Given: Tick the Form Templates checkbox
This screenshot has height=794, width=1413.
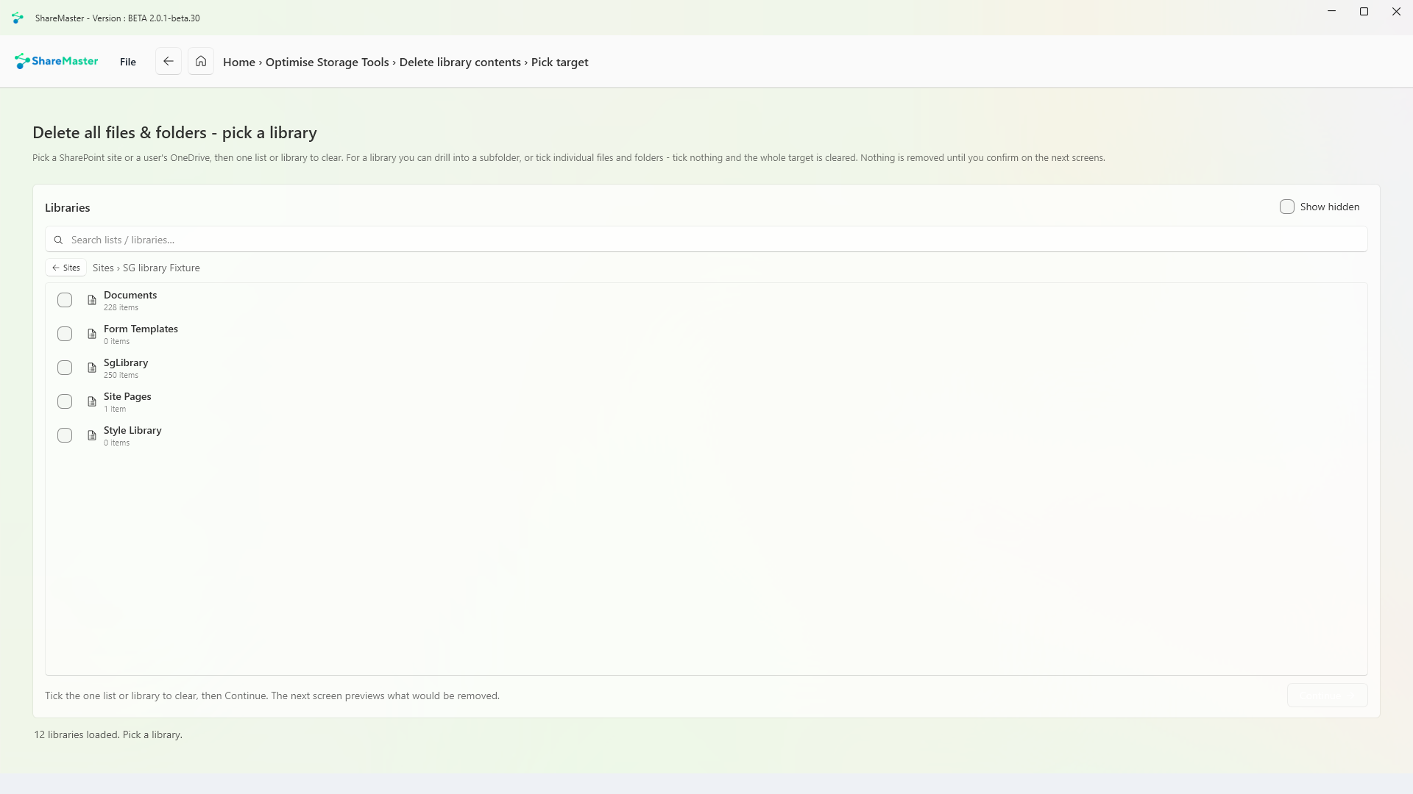Looking at the screenshot, I should pyautogui.click(x=65, y=334).
